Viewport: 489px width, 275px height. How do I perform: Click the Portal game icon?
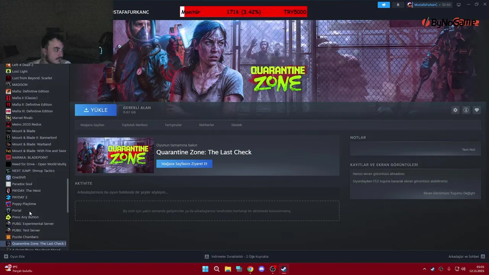pos(8,210)
